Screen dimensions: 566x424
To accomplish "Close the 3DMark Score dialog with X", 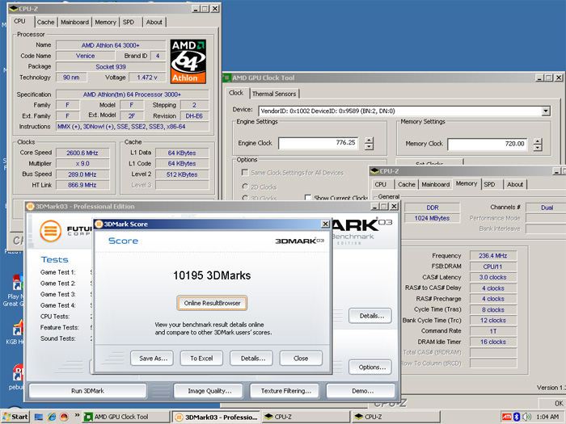I will [x=325, y=224].
